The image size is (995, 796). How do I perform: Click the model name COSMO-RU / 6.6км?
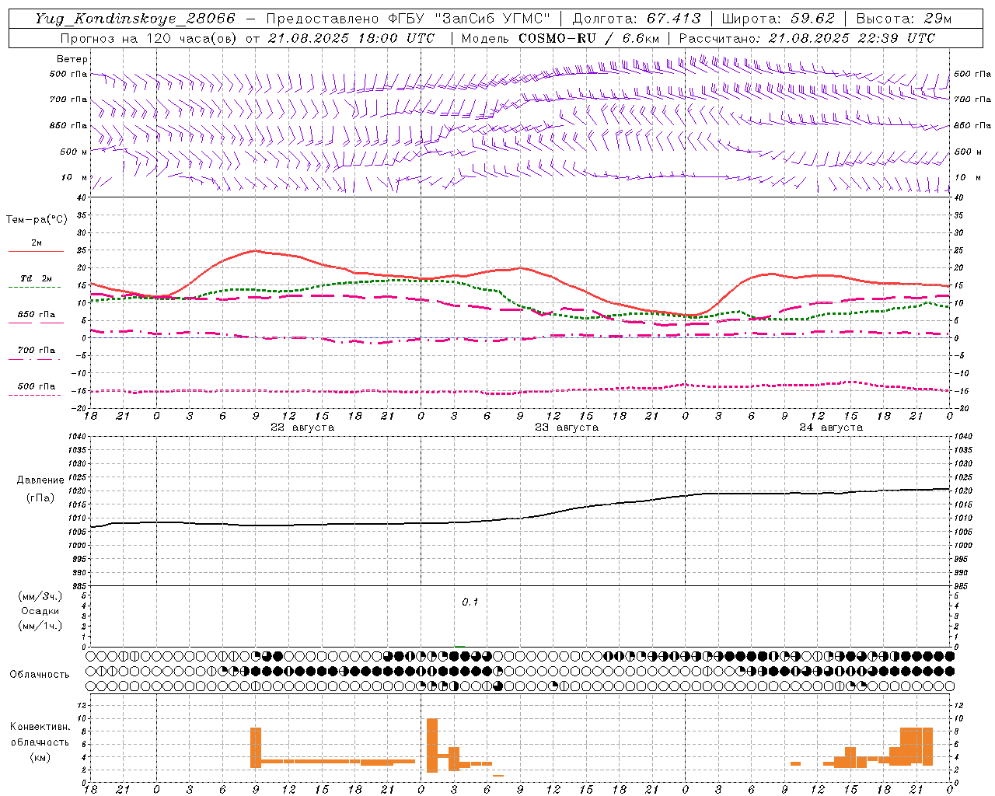(588, 38)
